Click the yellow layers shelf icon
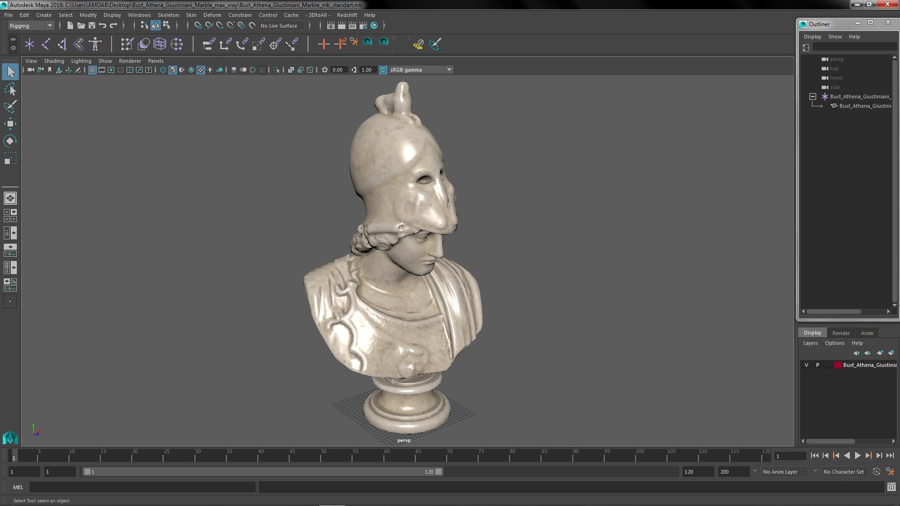Viewport: 900px width, 506px height. 418,44
